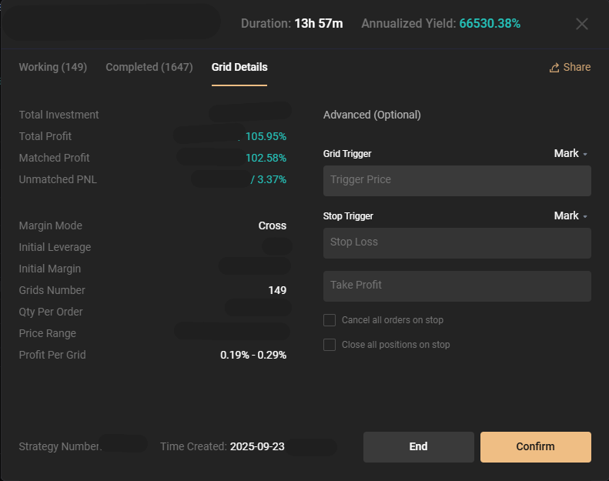The image size is (609, 481).
Task: Select Unmatched PNL percentage 3.37%
Action: pos(272,180)
